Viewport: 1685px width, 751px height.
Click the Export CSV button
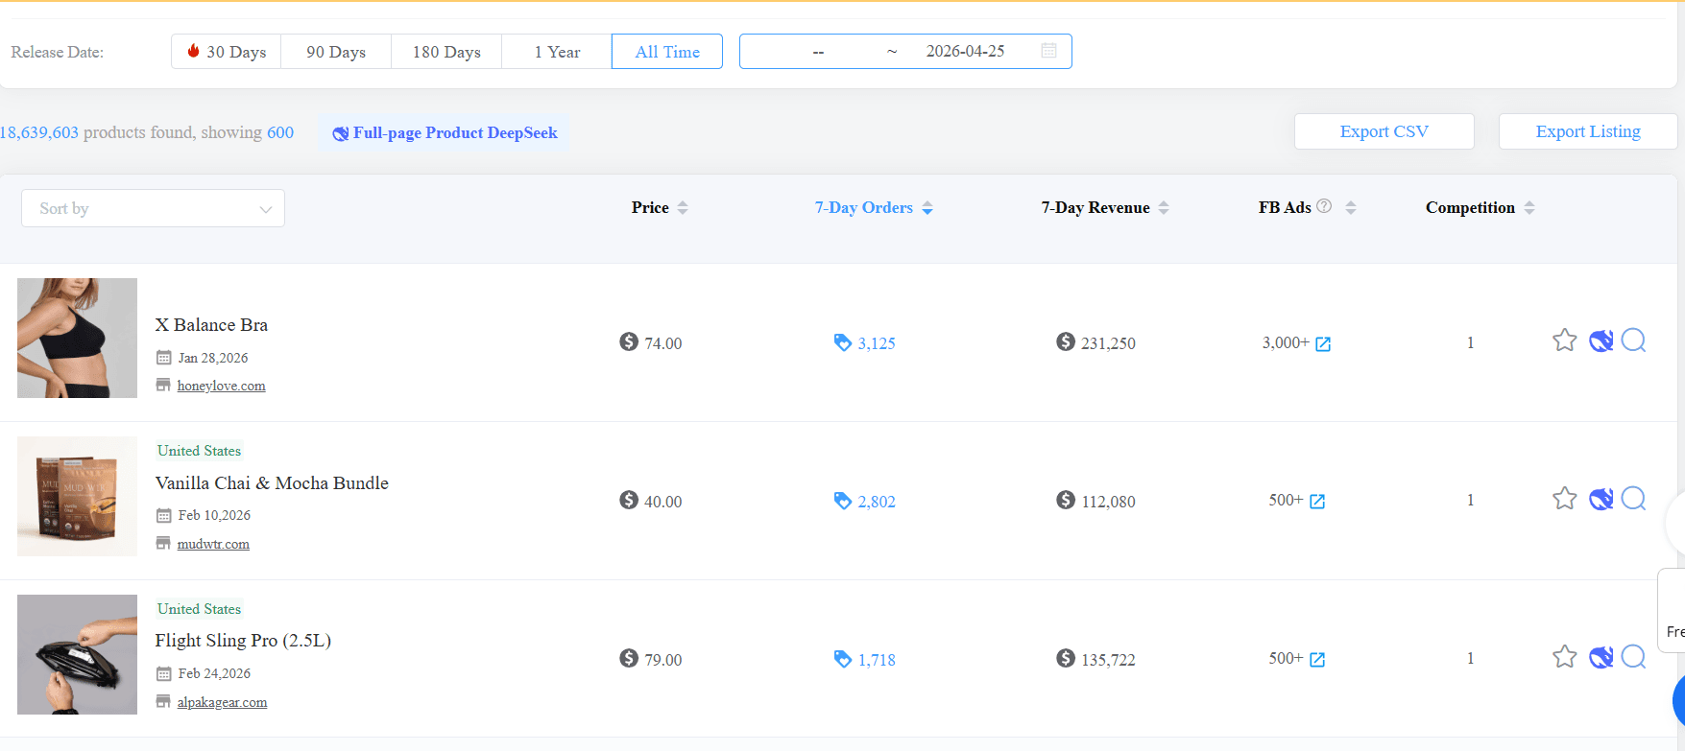(1384, 131)
